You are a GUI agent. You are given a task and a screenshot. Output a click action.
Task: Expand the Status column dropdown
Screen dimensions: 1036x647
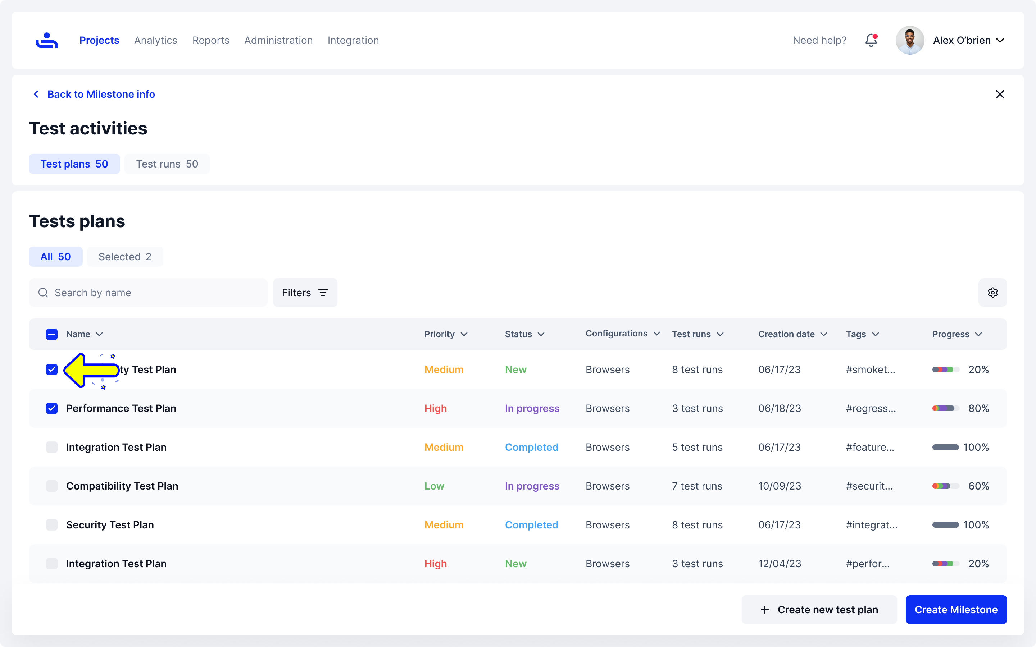click(541, 334)
